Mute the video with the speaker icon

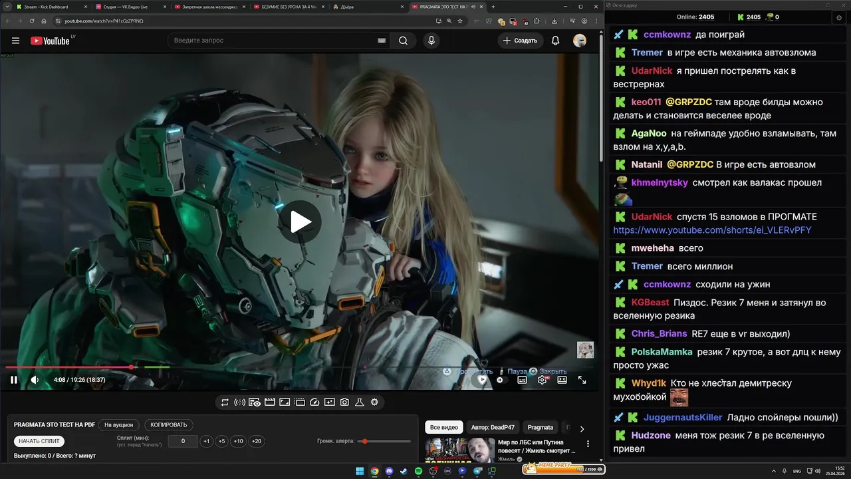35,380
